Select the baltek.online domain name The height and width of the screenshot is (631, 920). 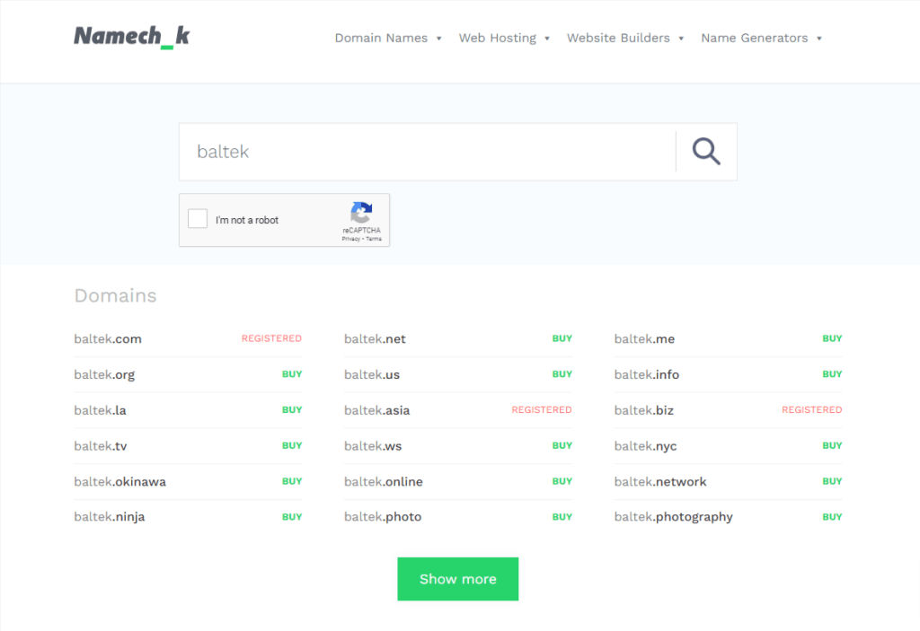(384, 482)
